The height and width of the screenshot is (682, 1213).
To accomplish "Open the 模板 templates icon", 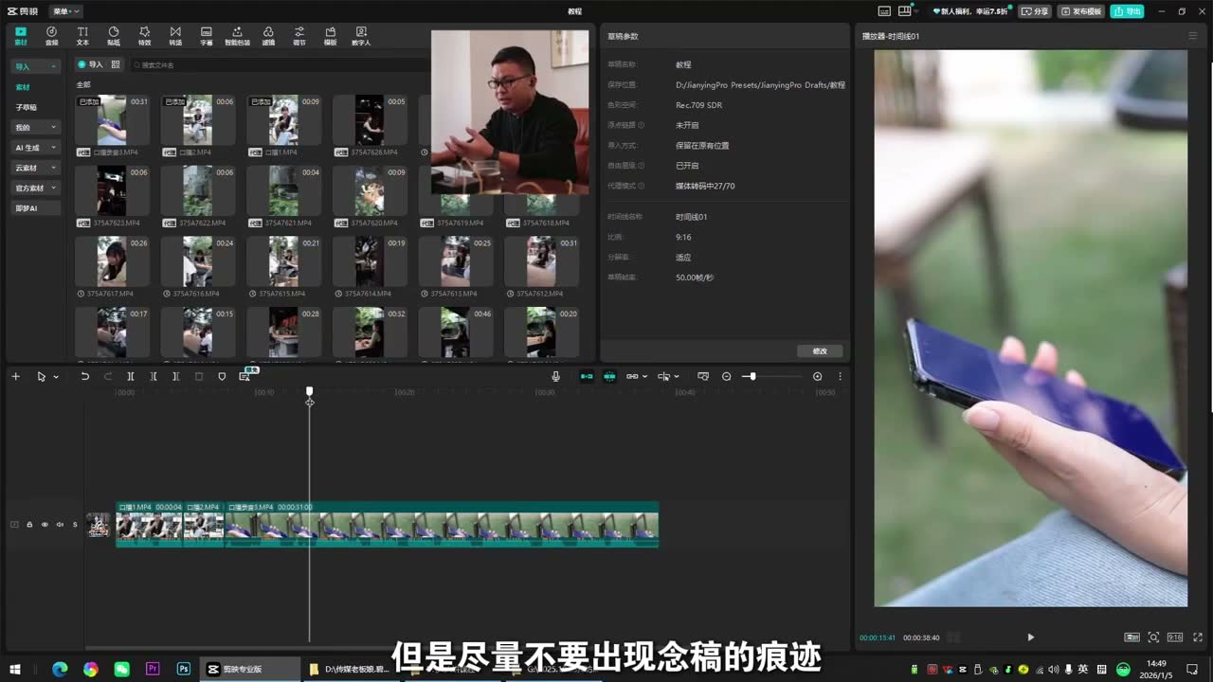I will tap(330, 36).
